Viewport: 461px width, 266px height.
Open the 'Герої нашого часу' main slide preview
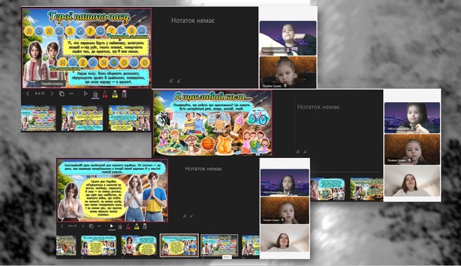(x=86, y=48)
